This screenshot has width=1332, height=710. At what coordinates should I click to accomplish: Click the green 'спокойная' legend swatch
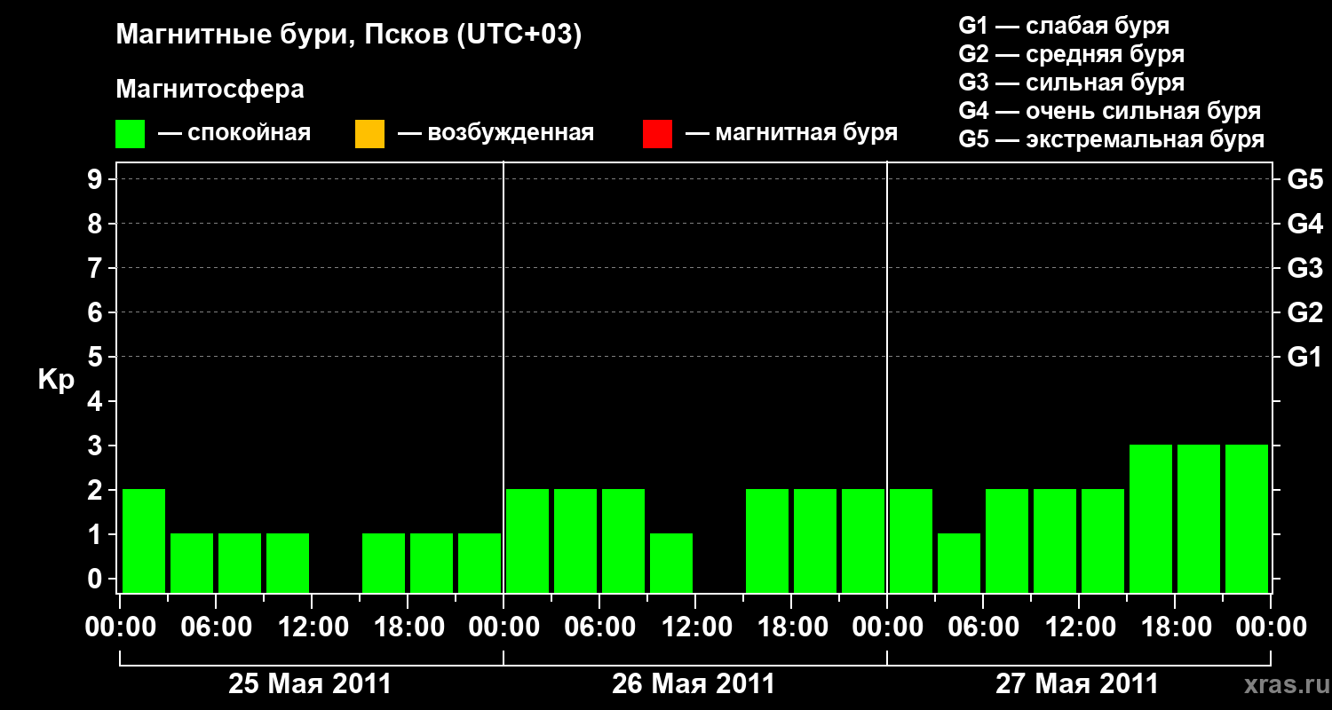click(131, 134)
